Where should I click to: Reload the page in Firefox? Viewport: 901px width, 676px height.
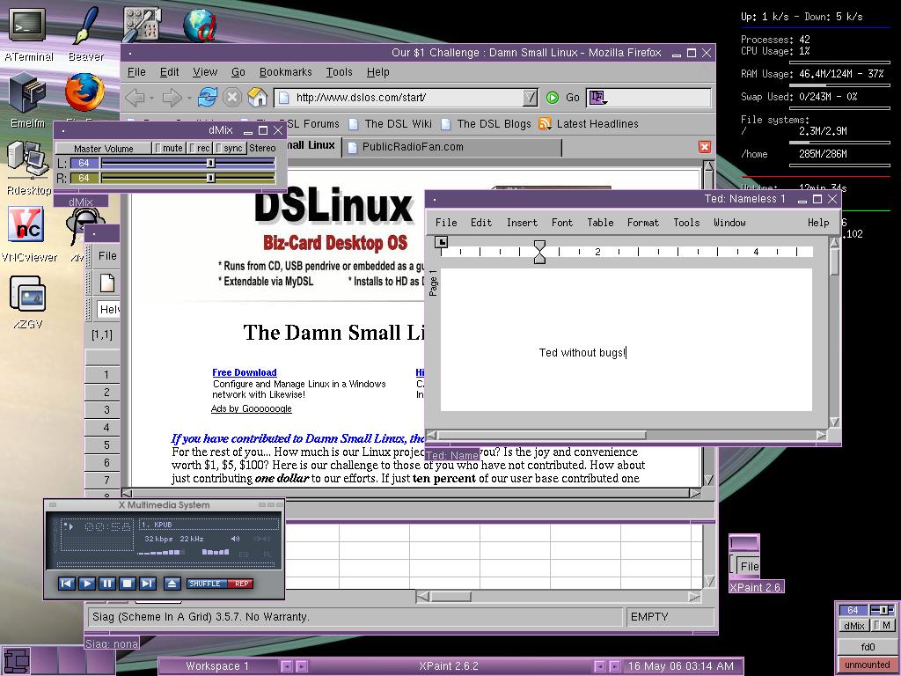(207, 97)
